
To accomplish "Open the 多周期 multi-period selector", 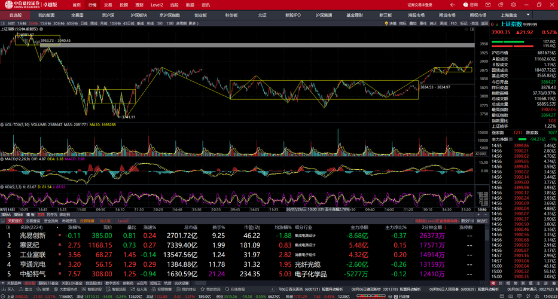I will [181, 23].
